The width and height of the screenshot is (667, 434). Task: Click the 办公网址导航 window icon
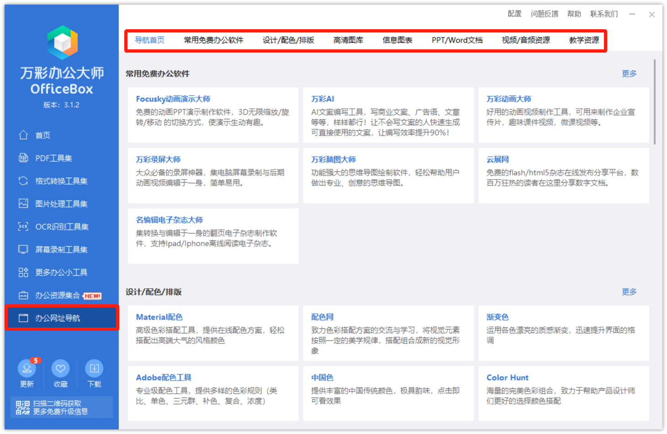point(23,318)
